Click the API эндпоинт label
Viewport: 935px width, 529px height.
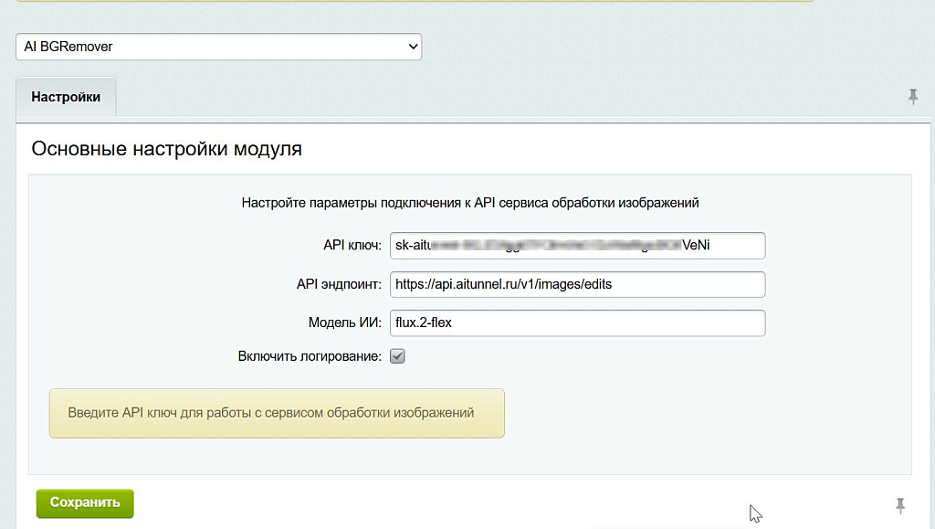pos(339,284)
